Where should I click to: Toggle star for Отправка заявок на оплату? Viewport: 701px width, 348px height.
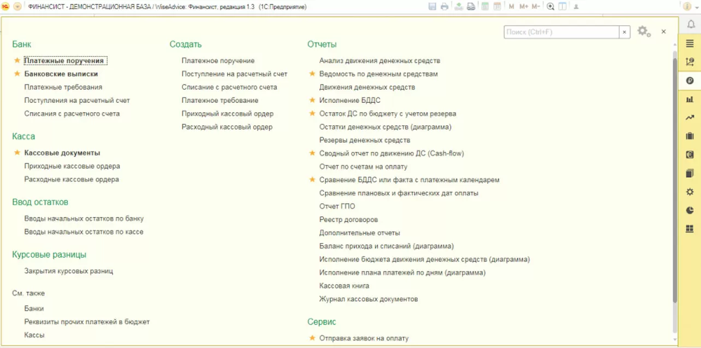coord(312,338)
